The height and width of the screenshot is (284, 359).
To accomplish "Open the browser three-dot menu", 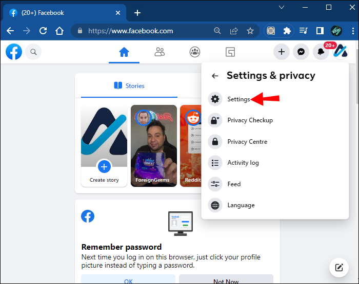I will tap(353, 31).
